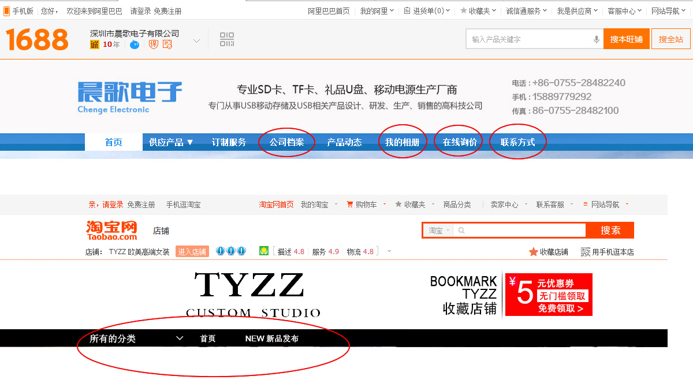Click the orange 保 guarantee shield icon
This screenshot has height=387, width=693.
point(153,44)
